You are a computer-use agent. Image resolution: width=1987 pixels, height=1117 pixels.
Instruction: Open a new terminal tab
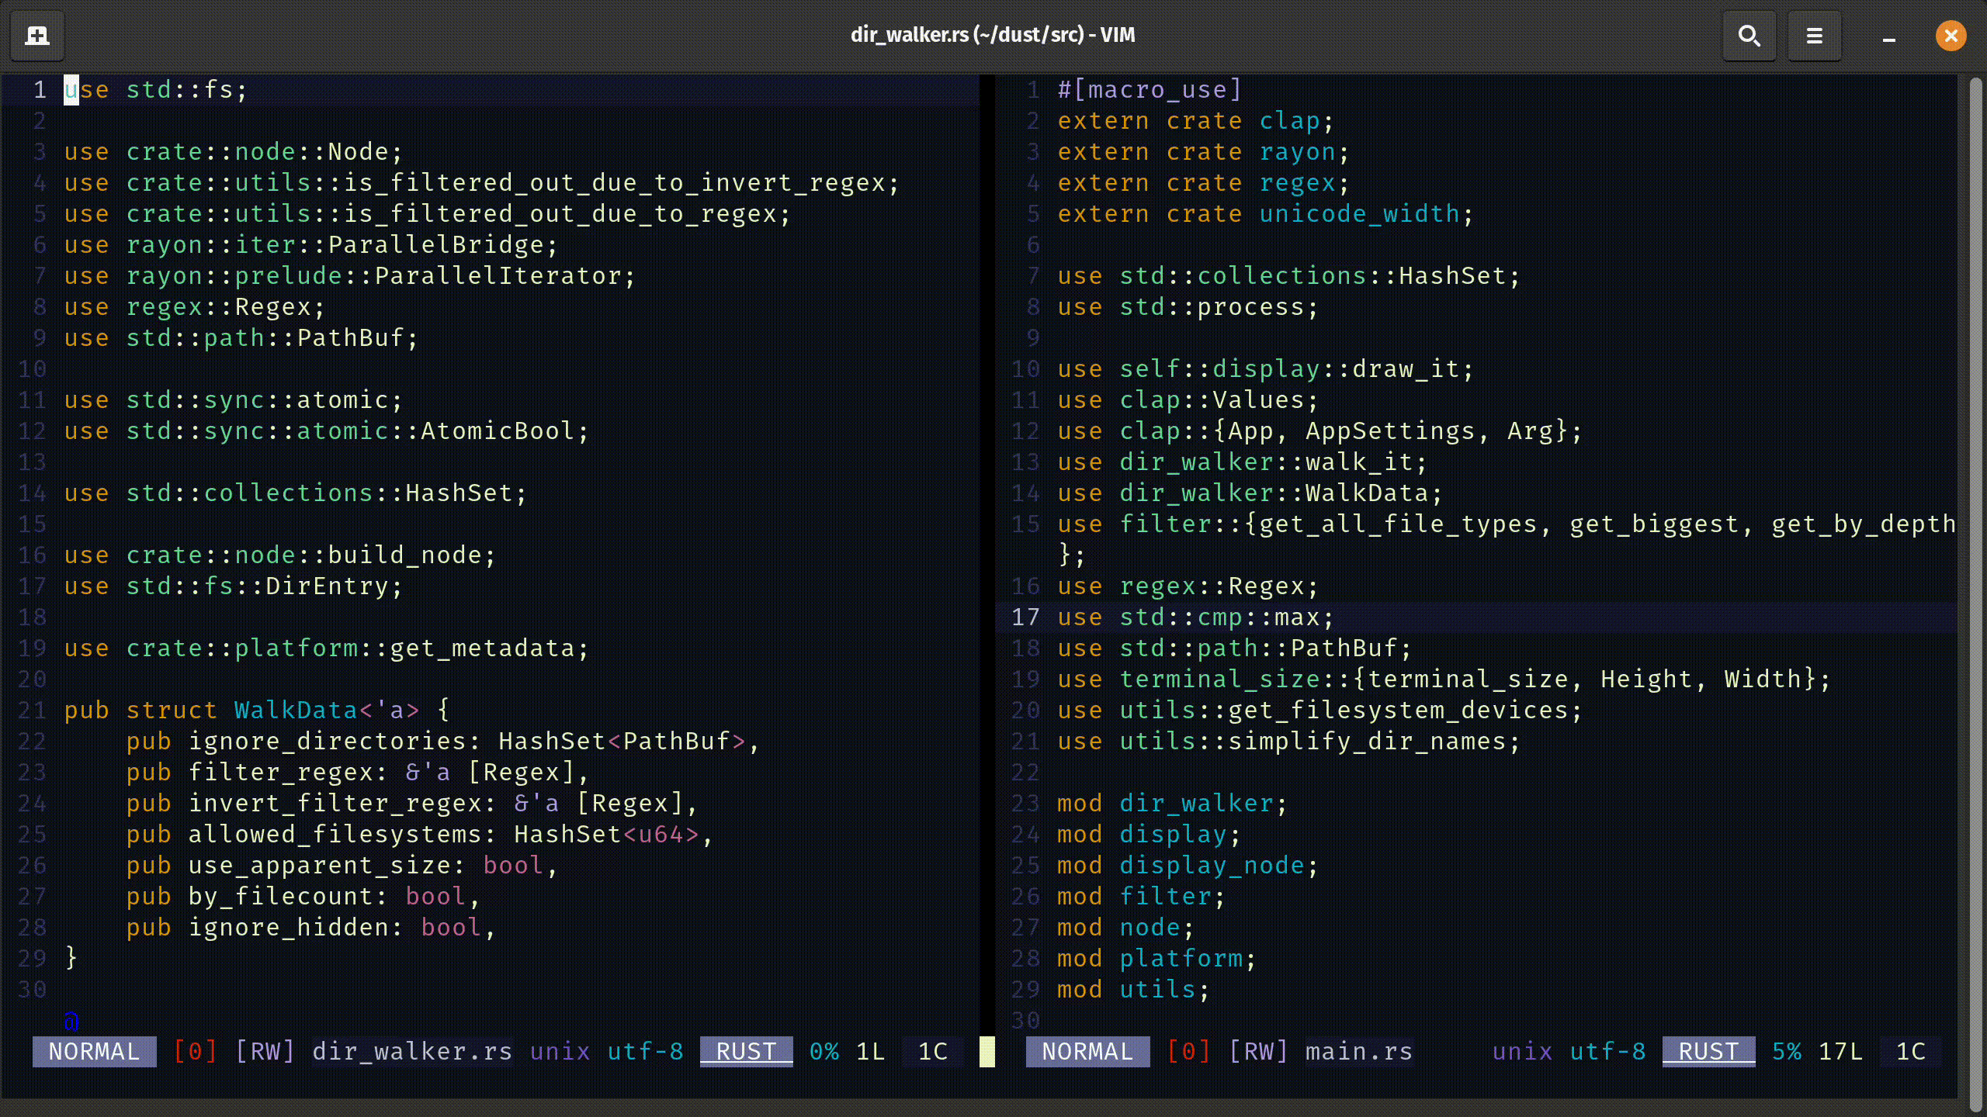tap(36, 35)
